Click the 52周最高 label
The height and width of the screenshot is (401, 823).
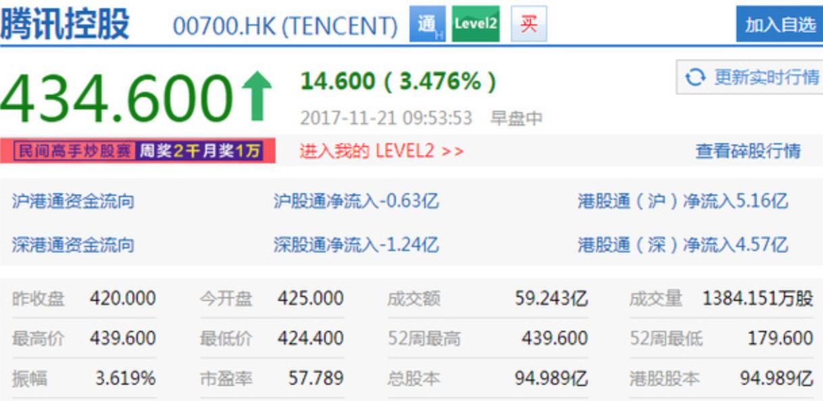coord(424,338)
